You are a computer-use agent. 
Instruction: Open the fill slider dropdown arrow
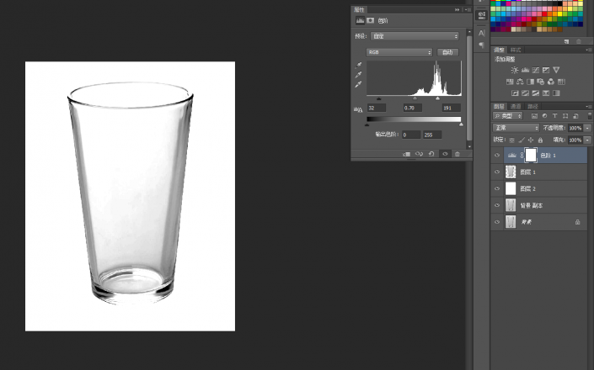[587, 140]
